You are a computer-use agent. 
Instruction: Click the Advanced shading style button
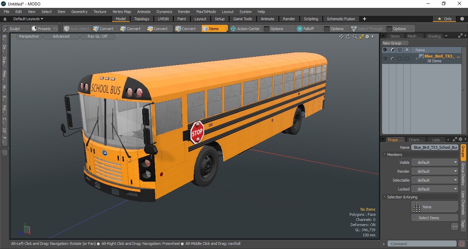coord(61,36)
